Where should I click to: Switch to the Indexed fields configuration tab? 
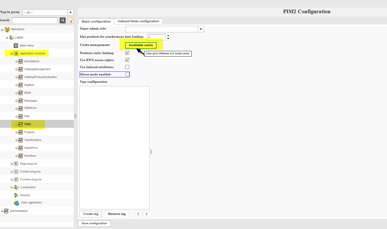click(138, 21)
